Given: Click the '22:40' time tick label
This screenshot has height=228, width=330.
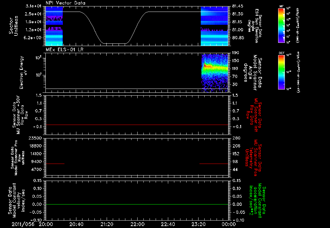Looking at the screenshot, I should [168, 224].
